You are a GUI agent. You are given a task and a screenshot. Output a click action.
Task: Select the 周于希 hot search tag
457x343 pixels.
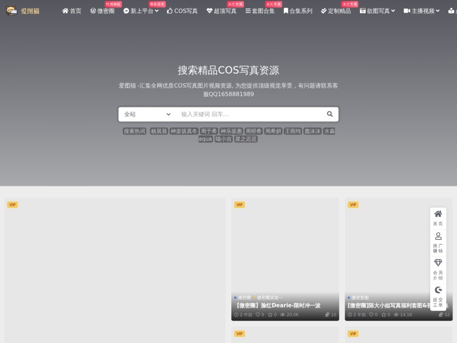(x=209, y=131)
